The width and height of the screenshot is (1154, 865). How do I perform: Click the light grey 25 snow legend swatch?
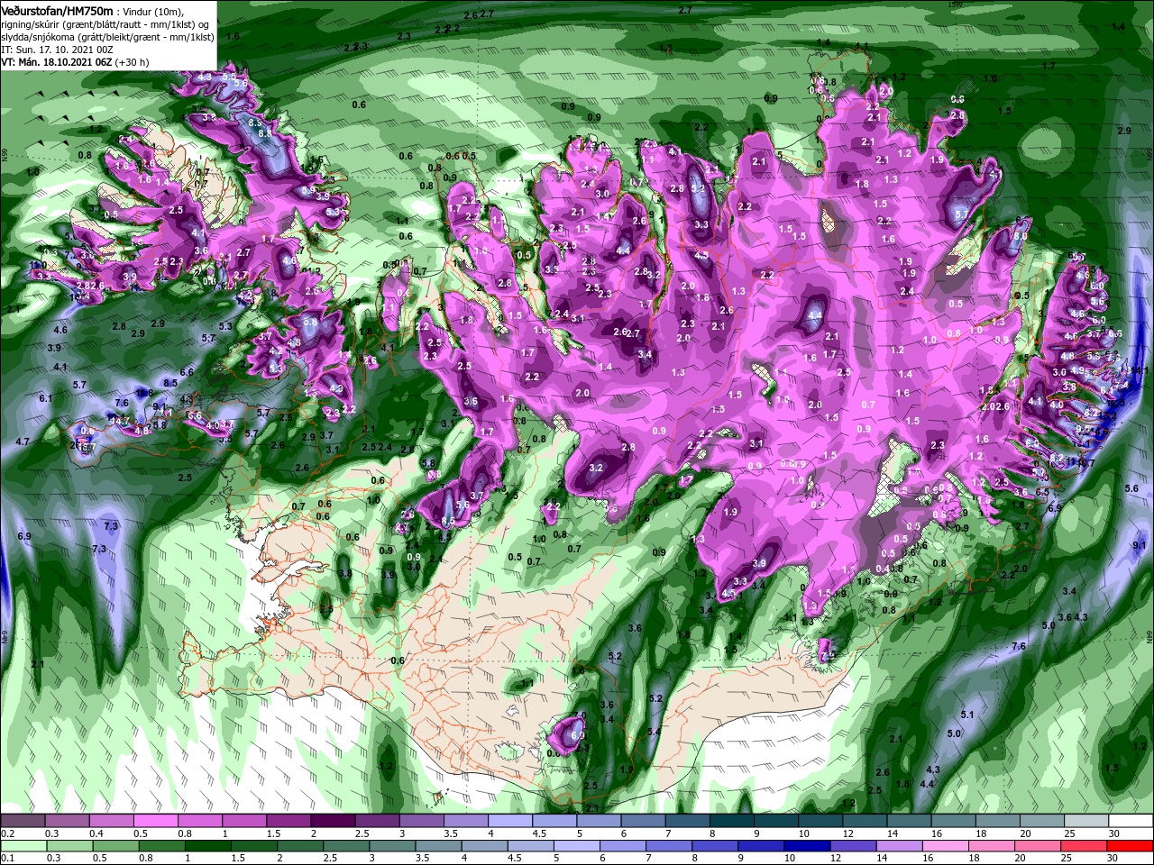[x=1087, y=821]
